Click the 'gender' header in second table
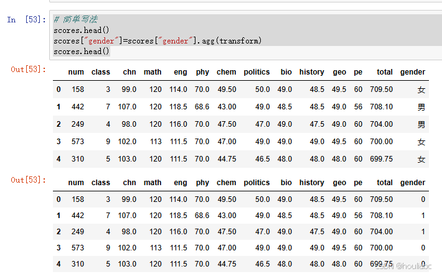 (x=412, y=183)
